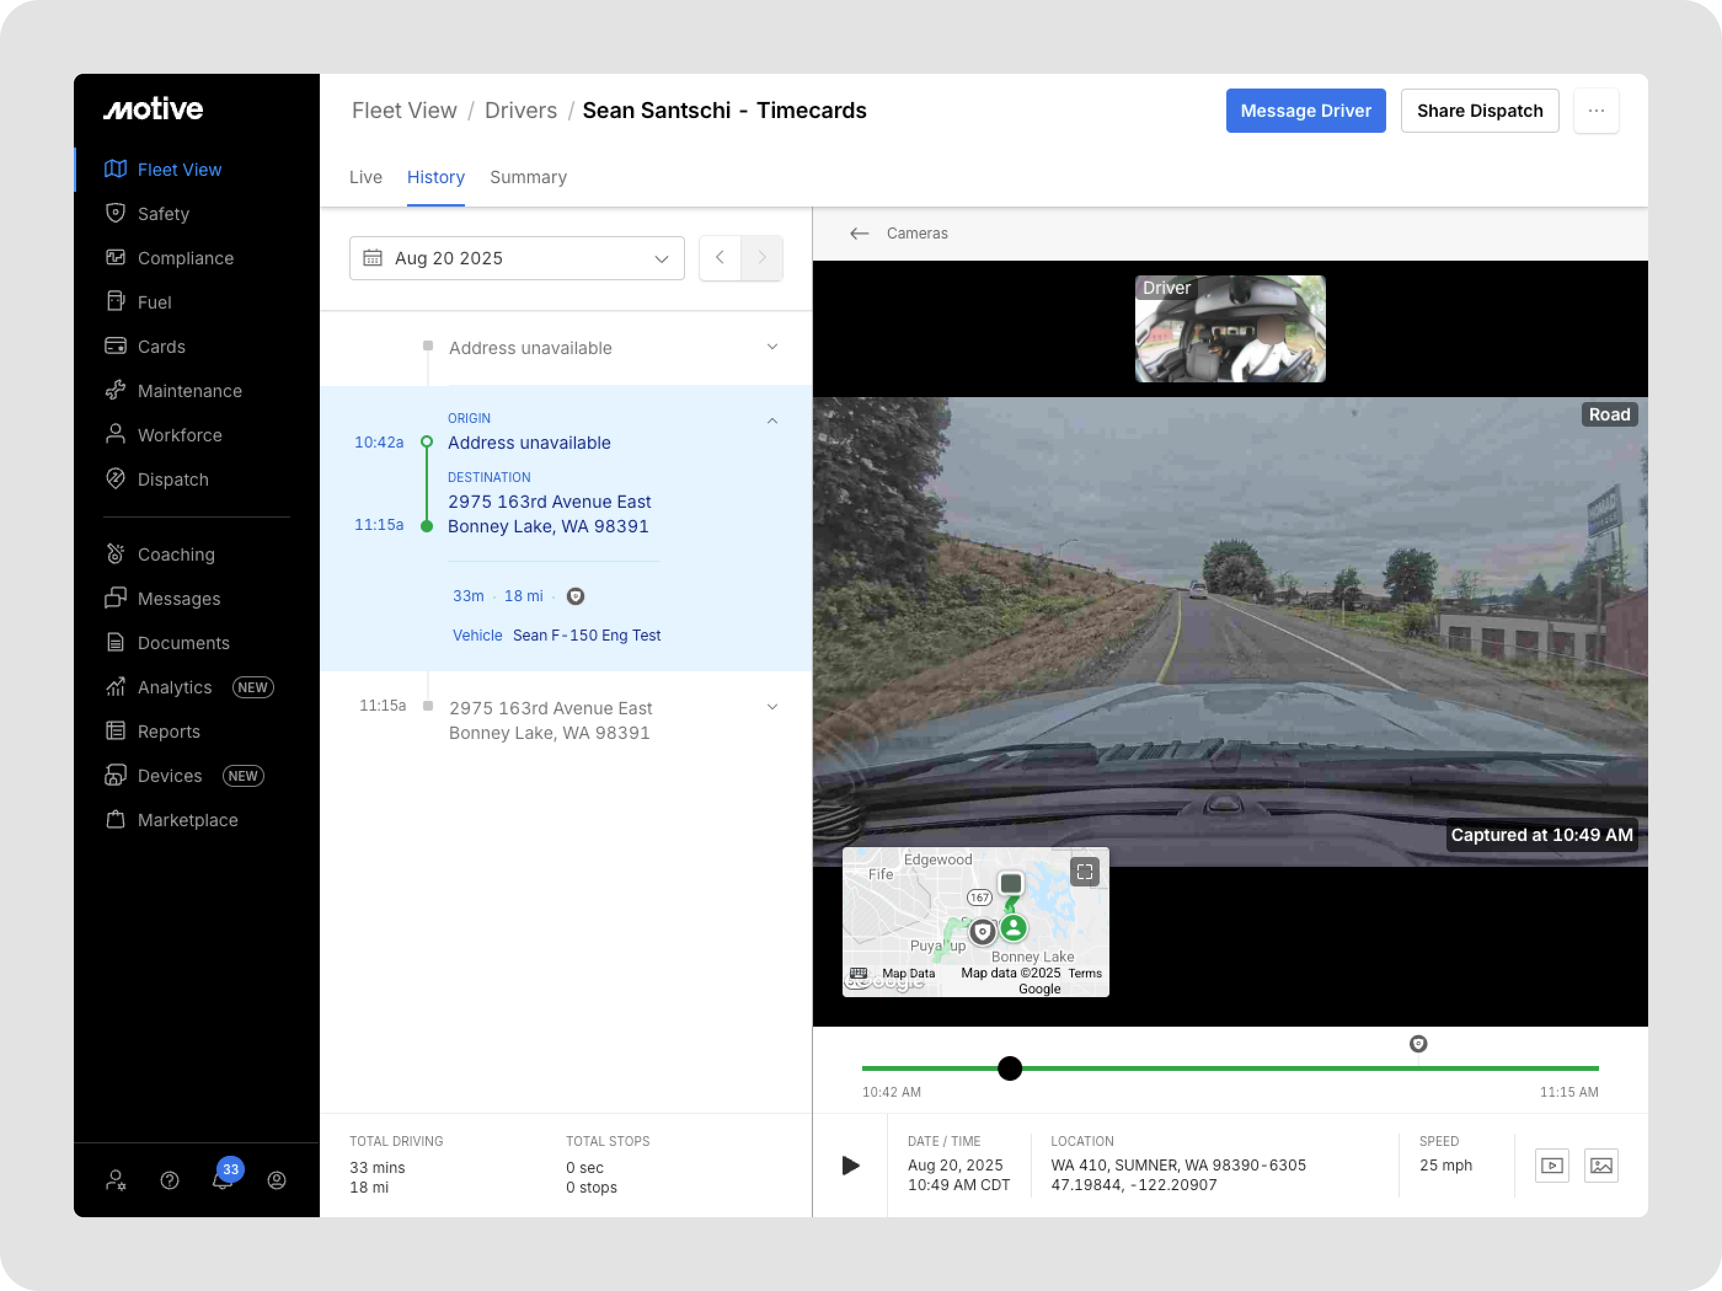This screenshot has height=1291, width=1722.
Task: Click the Message Driver button
Action: pyautogui.click(x=1305, y=111)
